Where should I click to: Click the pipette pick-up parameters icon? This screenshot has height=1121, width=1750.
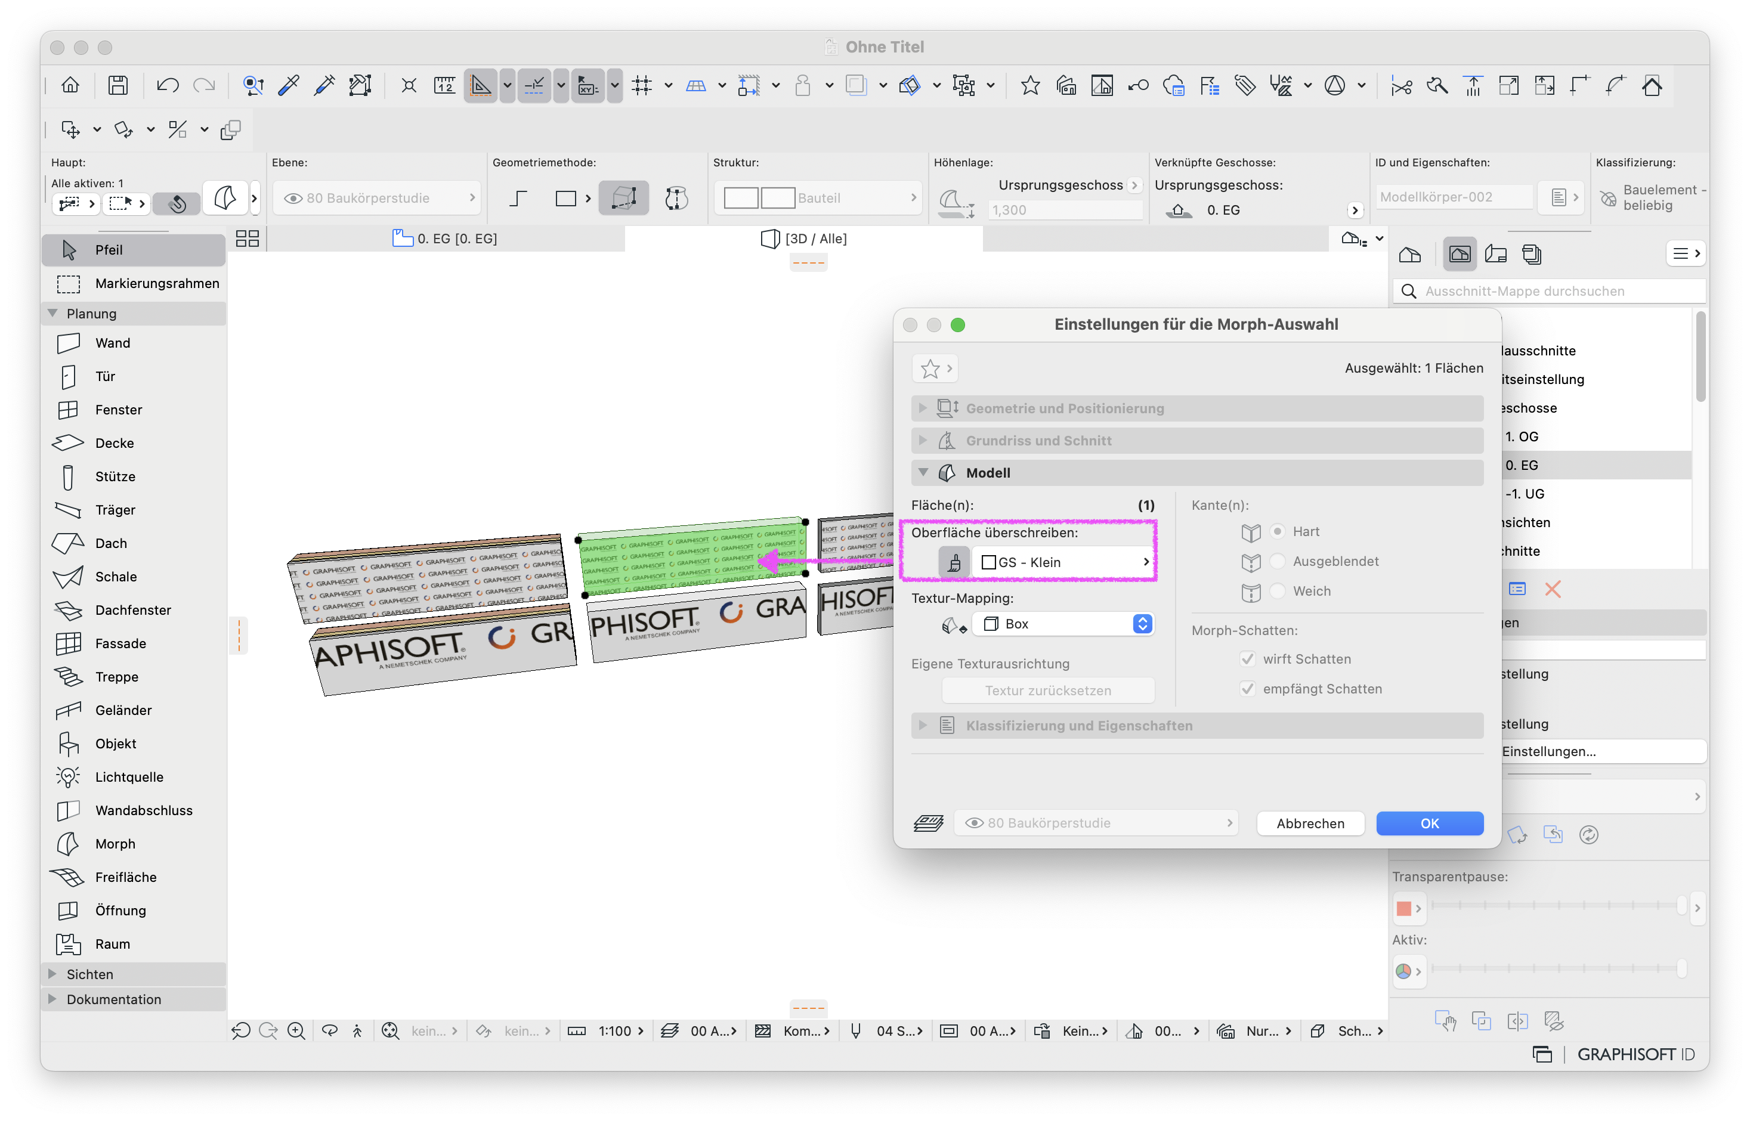(289, 86)
